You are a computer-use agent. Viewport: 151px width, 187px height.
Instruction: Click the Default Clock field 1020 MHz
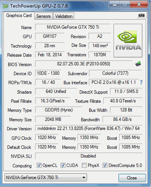pos(47,147)
